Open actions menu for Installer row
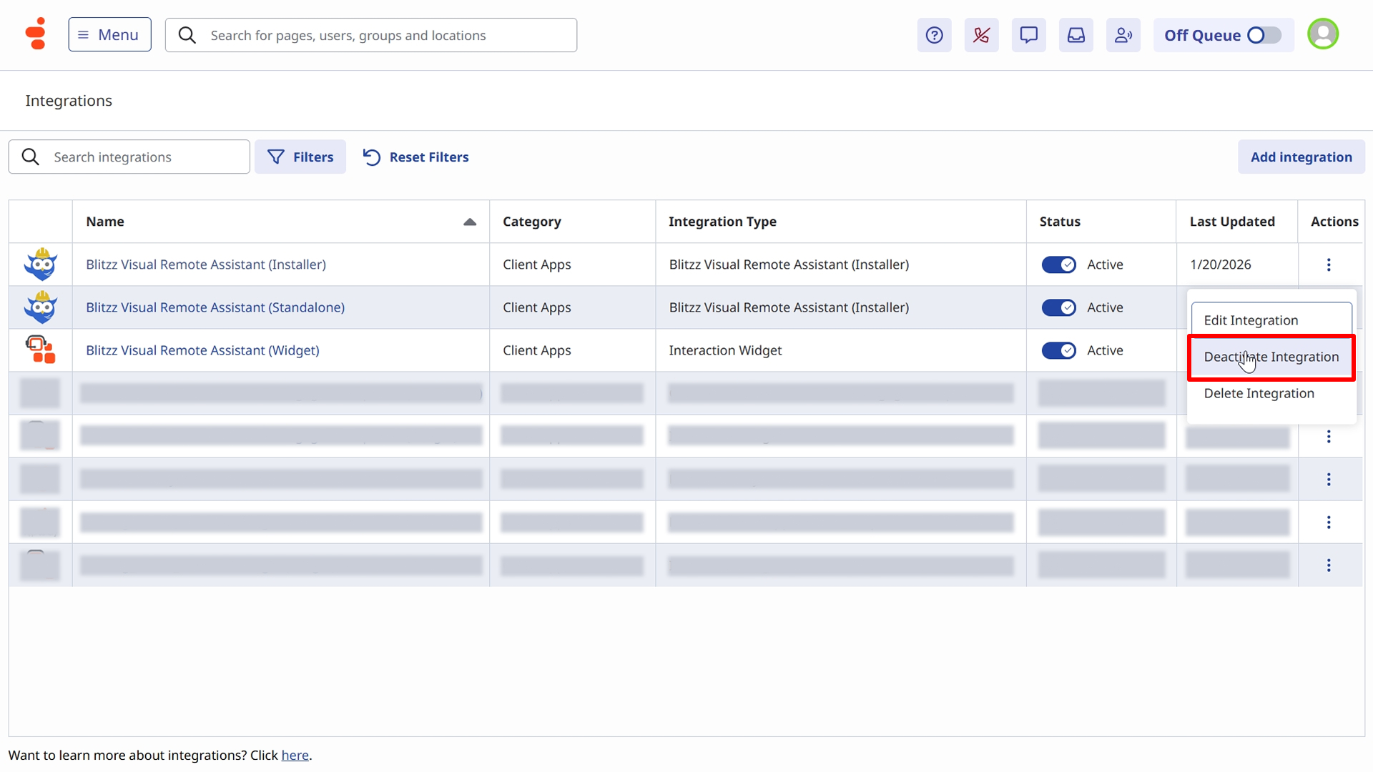 (x=1329, y=264)
